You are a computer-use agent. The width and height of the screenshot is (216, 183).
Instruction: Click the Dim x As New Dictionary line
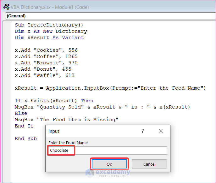(51, 31)
